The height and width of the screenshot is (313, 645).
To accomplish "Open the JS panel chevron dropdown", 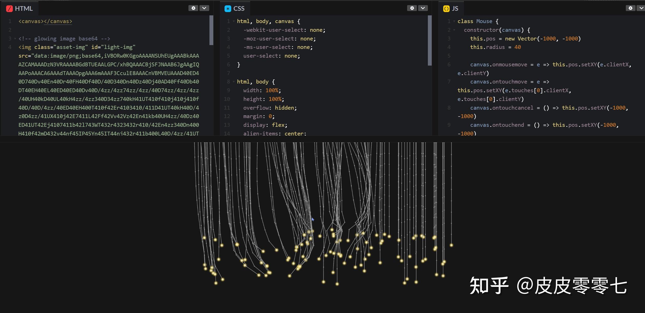I will click(641, 8).
